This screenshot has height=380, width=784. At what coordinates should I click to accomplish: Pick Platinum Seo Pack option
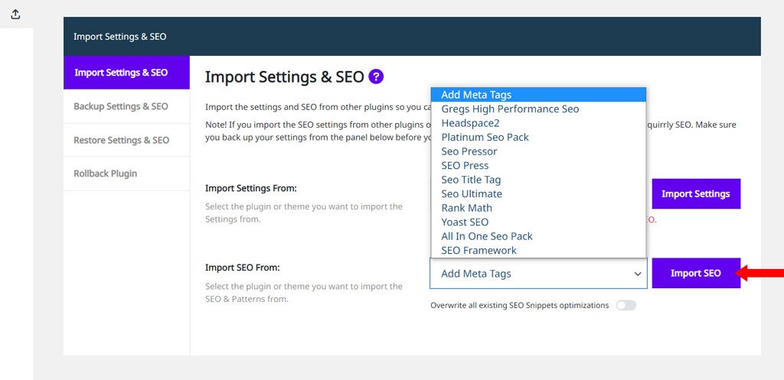tap(538, 137)
